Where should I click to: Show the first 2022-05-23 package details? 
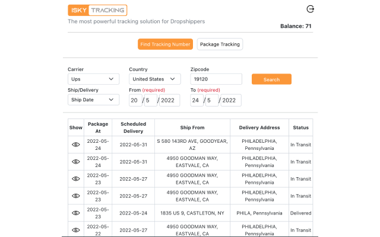pyautogui.click(x=76, y=179)
